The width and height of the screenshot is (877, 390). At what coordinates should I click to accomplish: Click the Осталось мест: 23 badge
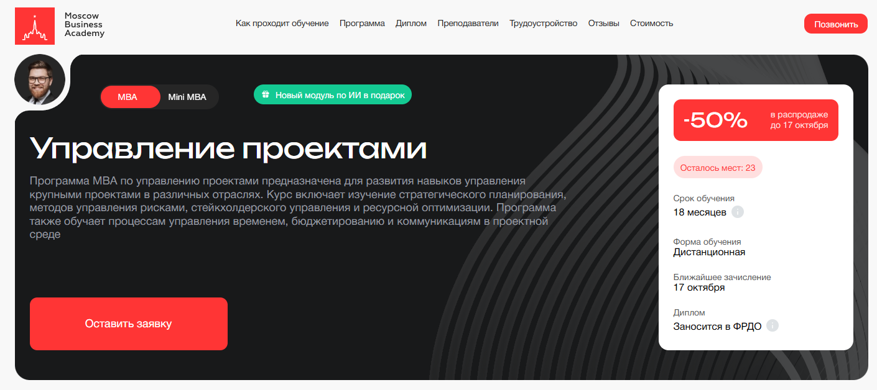click(717, 168)
